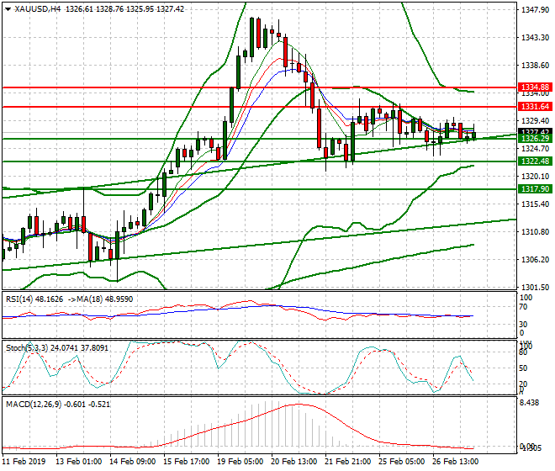Select the 21 Feb 21:00 time axis label
The image size is (555, 471).
pos(347,462)
